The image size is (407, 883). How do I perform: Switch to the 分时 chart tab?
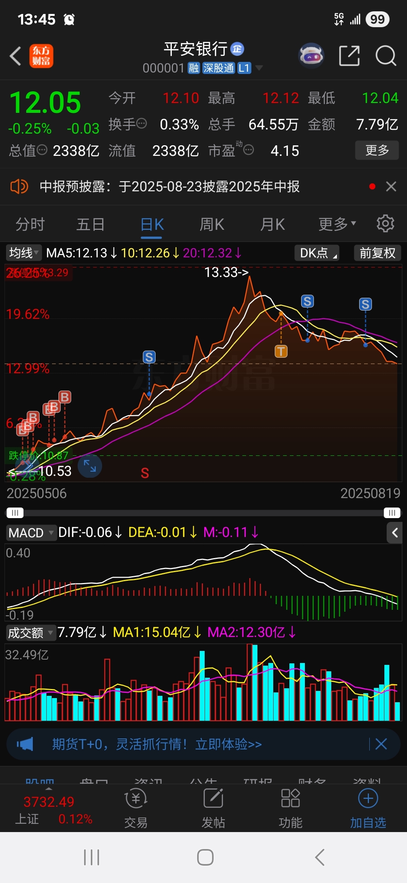tap(30, 224)
